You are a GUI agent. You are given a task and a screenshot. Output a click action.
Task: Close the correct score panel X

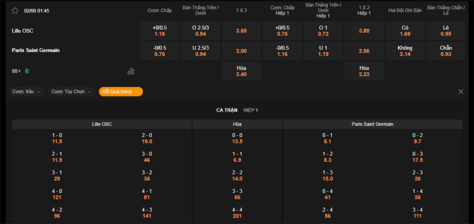[461, 92]
